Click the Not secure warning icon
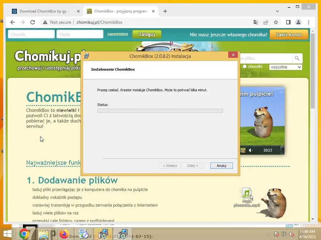321x240 pixels. (x=45, y=22)
